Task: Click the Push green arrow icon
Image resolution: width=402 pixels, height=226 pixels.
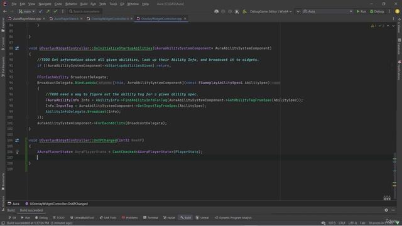Action: pyautogui.click(x=48, y=11)
